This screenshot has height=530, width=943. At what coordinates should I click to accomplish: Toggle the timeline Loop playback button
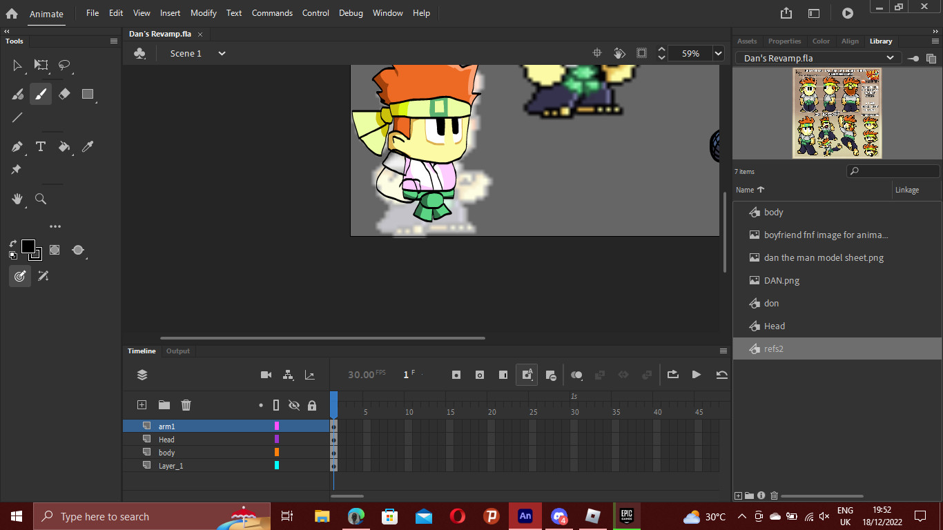tap(673, 375)
